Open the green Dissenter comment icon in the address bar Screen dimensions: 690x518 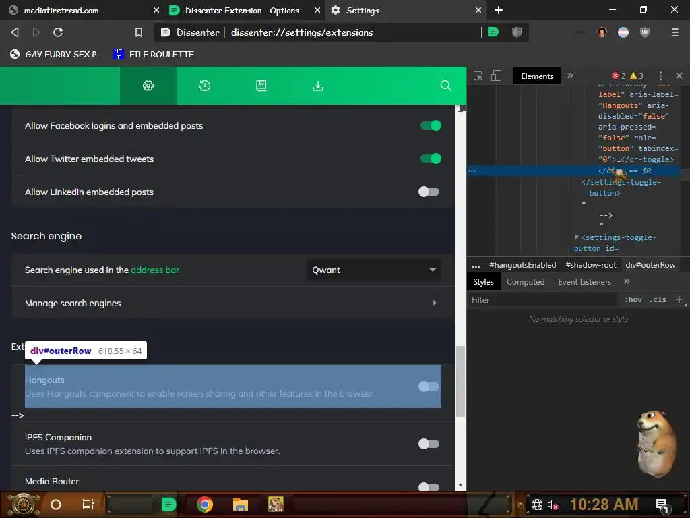point(493,32)
